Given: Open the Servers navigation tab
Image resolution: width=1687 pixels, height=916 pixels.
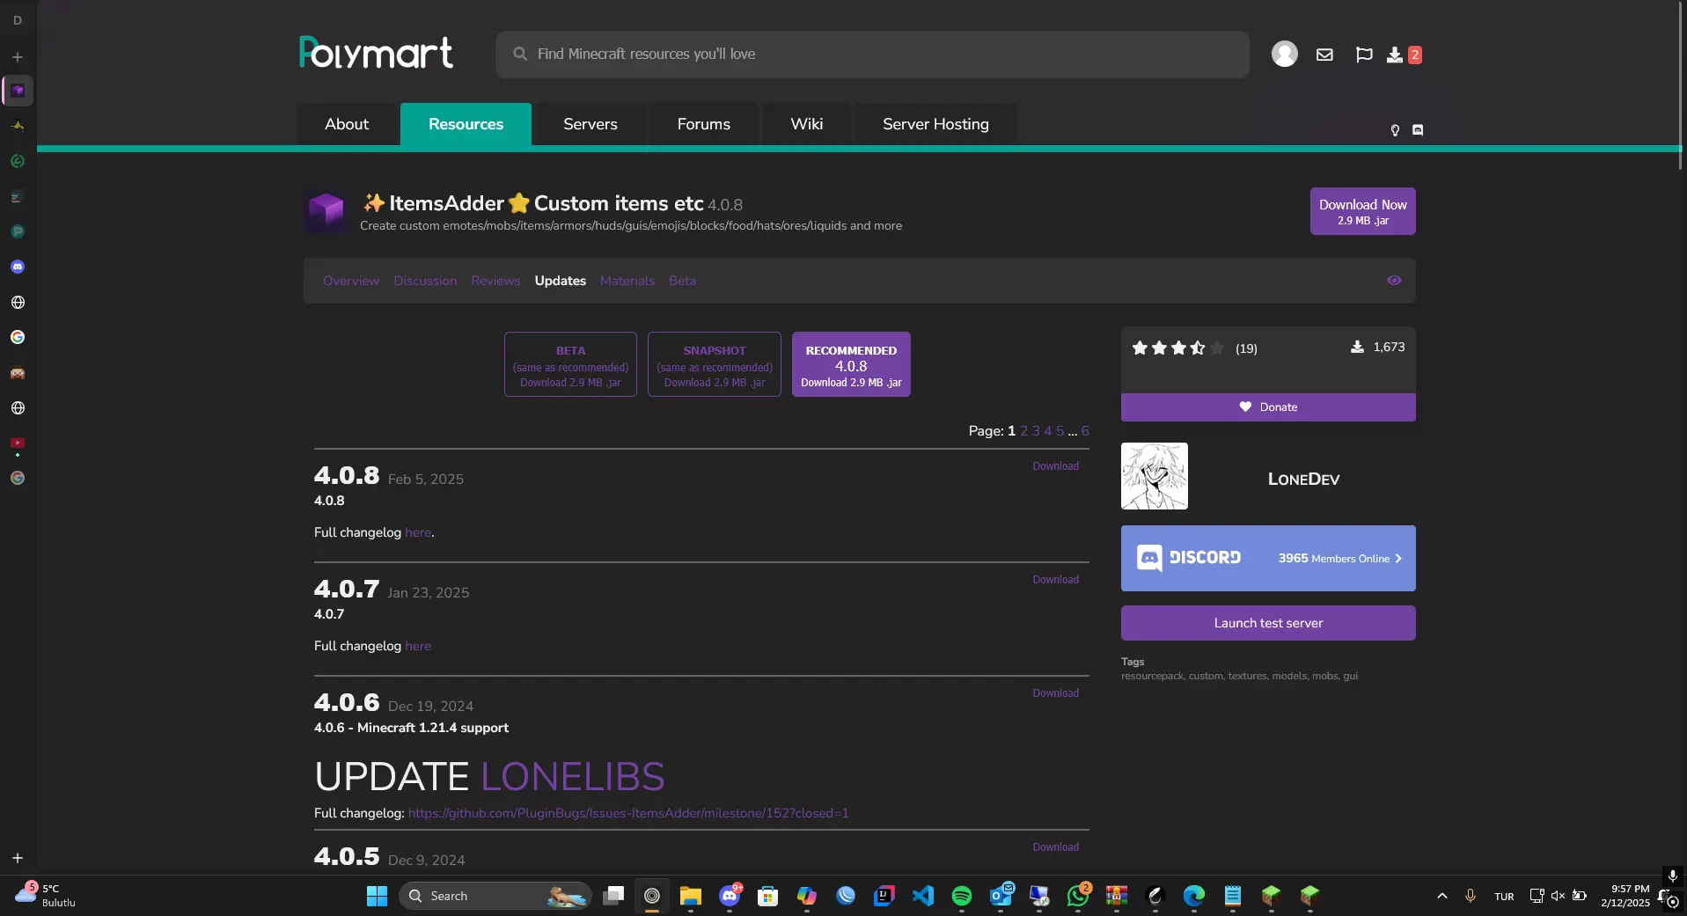Looking at the screenshot, I should click(x=590, y=124).
